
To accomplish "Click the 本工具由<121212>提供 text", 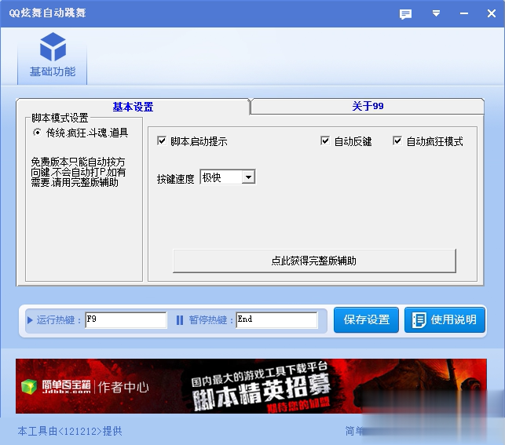I will click(70, 431).
